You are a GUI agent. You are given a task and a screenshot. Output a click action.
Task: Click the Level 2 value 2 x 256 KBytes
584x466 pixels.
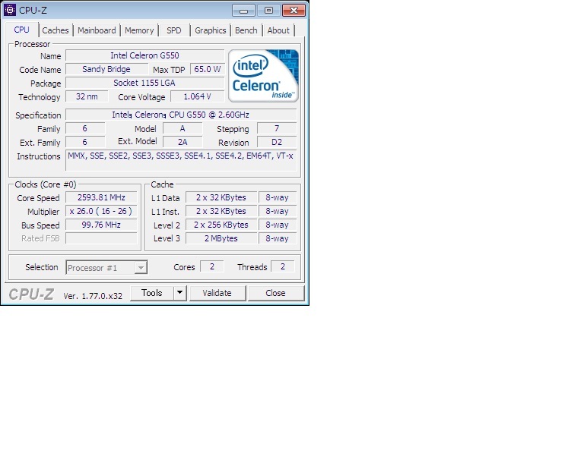(221, 225)
